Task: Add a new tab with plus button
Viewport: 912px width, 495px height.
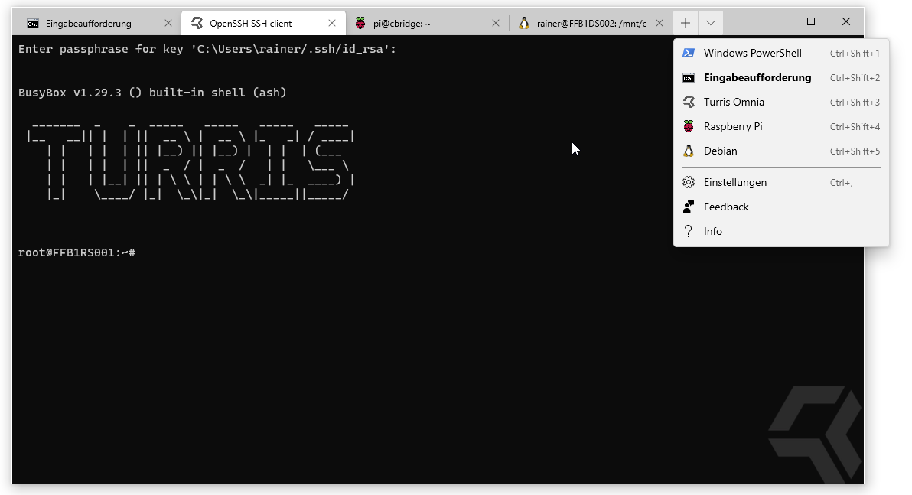Action: click(x=686, y=23)
